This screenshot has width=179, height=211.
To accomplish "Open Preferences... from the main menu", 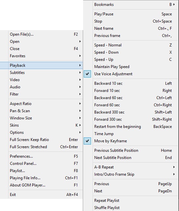I will tap(41, 156).
